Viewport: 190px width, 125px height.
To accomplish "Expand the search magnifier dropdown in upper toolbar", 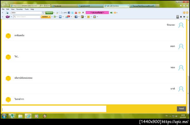I will (45, 13).
